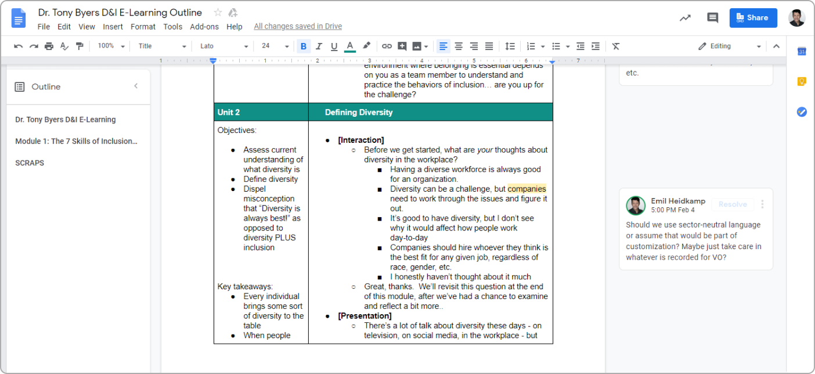Decrease indent
Image resolution: width=815 pixels, height=374 pixels.
tap(580, 46)
